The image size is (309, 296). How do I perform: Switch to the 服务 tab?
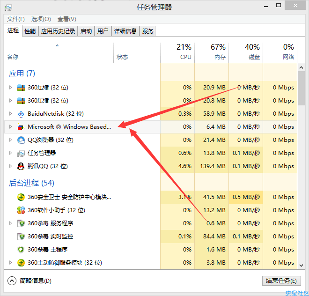click(x=147, y=31)
